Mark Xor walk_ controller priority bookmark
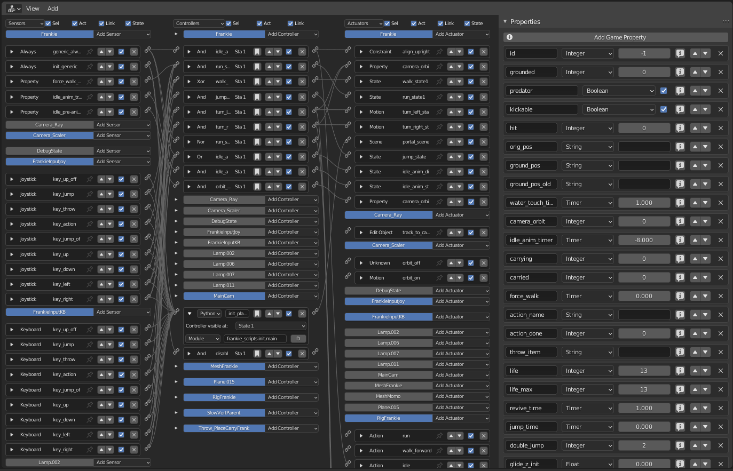This screenshot has width=733, height=471. 257,82
